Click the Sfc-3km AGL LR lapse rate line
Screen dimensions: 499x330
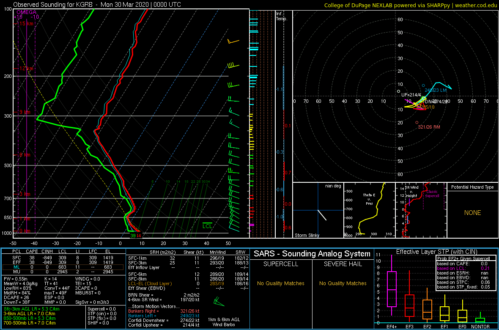click(32, 309)
